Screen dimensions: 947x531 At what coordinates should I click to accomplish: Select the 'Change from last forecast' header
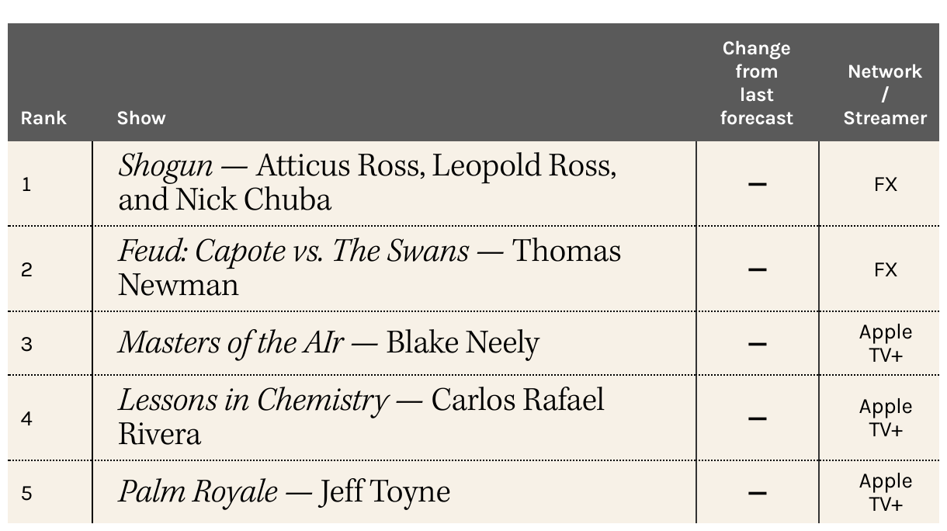coord(757,83)
